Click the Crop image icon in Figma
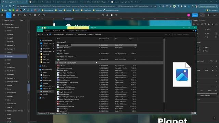Image resolution: width=219 pixels, height=123 pixels. 116,15
